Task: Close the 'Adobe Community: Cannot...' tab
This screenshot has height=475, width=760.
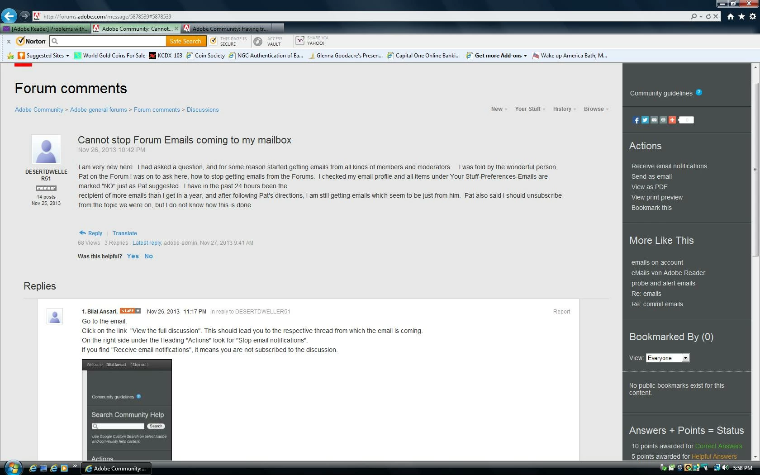Action: click(x=176, y=28)
